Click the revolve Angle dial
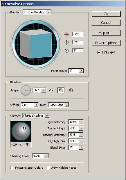 pos(26,90)
